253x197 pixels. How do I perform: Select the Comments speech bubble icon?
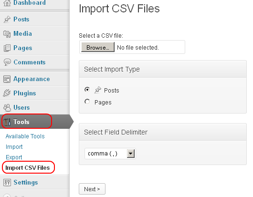click(7, 62)
